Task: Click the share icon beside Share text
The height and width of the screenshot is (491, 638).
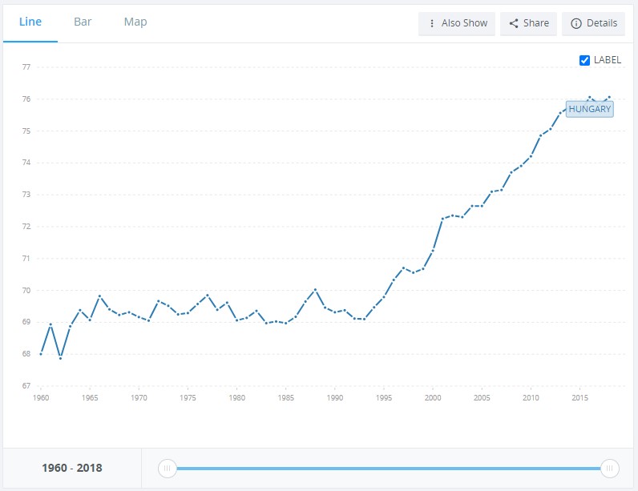Action: click(513, 23)
